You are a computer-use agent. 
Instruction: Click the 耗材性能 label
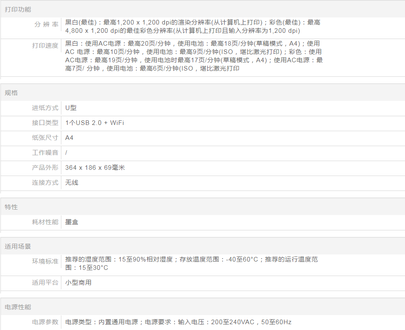(x=45, y=222)
